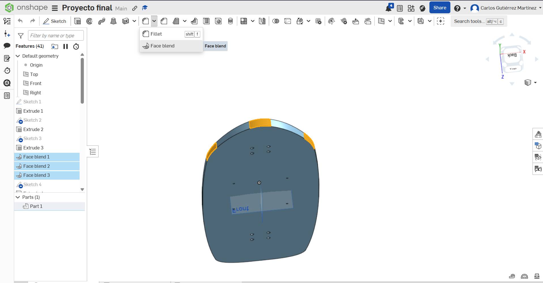The width and height of the screenshot is (543, 283).
Task: Click the Share button
Action: pos(440,8)
